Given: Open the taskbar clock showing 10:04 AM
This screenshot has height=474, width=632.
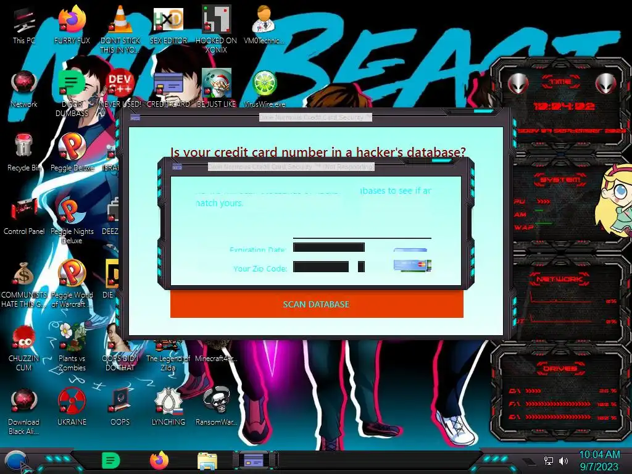Looking at the screenshot, I should 599,460.
